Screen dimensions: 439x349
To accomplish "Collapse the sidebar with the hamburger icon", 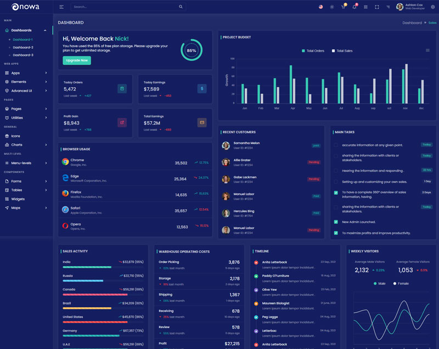I will coord(61,7).
